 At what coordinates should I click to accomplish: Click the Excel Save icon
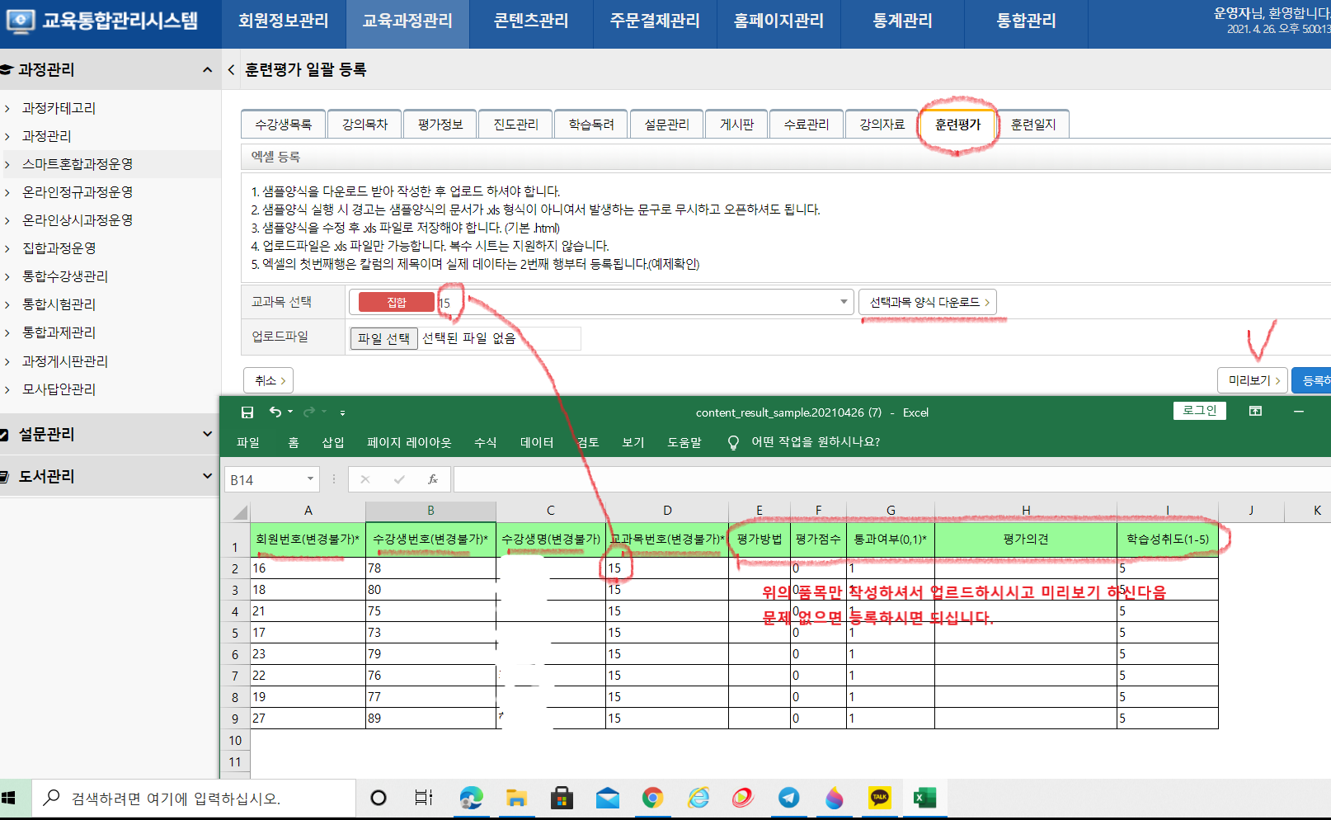click(247, 412)
